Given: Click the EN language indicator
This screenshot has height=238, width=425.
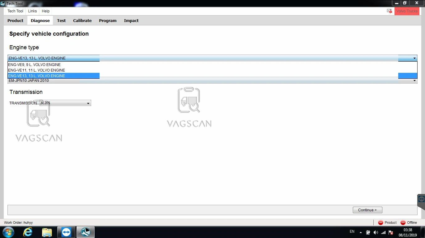Looking at the screenshot, I should click(x=352, y=231).
